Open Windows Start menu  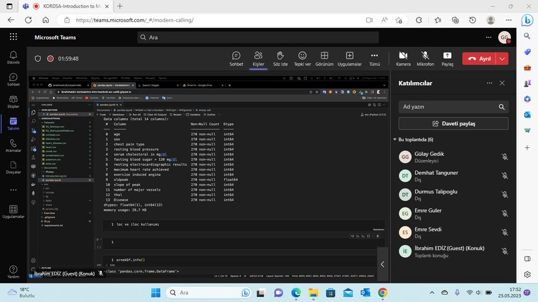point(156,293)
